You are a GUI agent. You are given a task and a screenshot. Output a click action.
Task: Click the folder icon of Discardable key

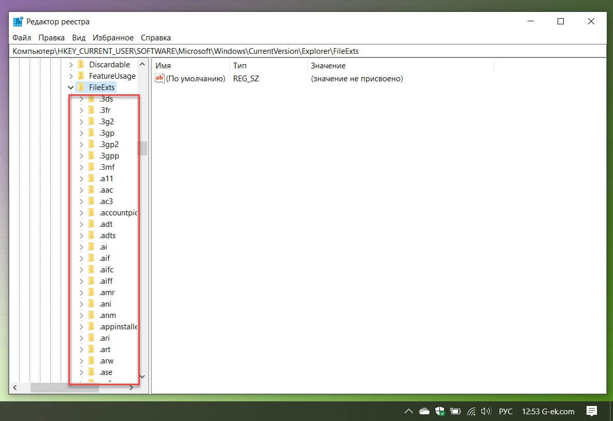pyautogui.click(x=81, y=64)
